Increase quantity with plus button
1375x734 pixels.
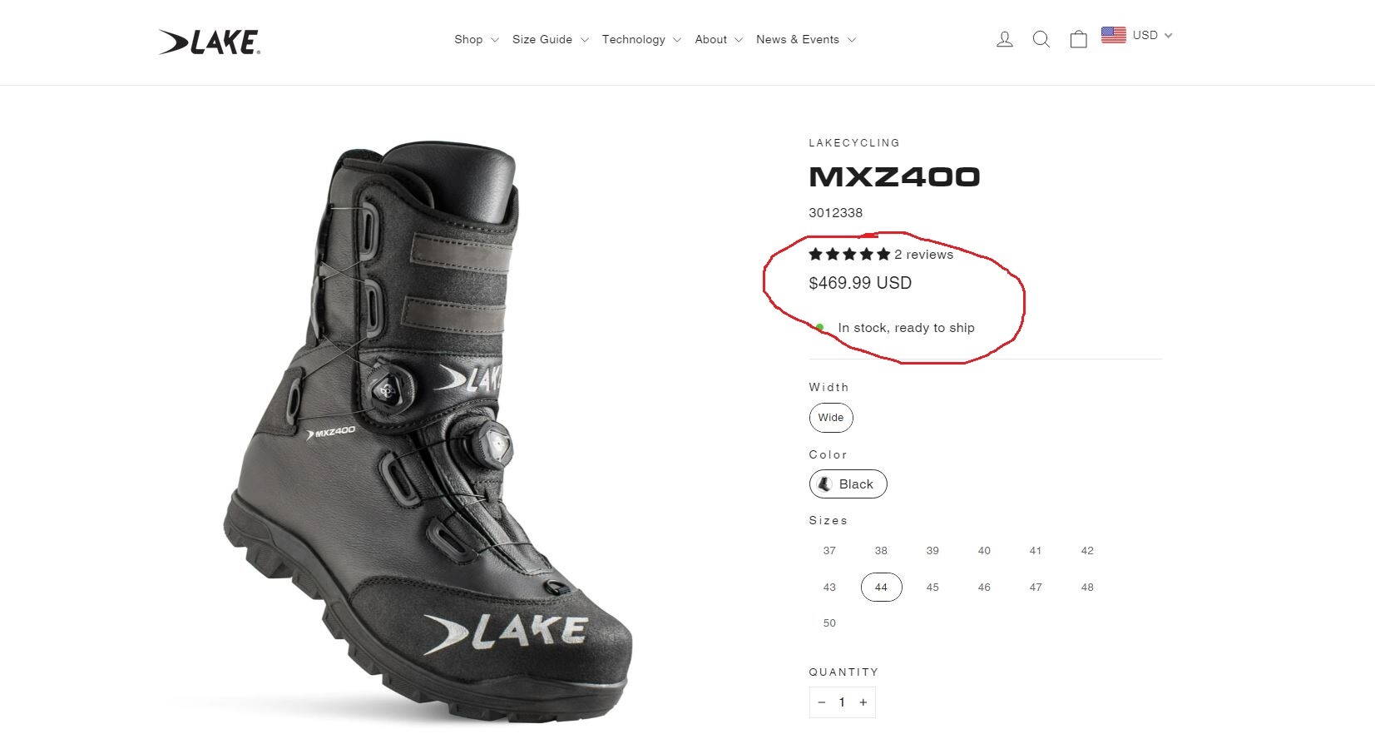click(x=863, y=702)
